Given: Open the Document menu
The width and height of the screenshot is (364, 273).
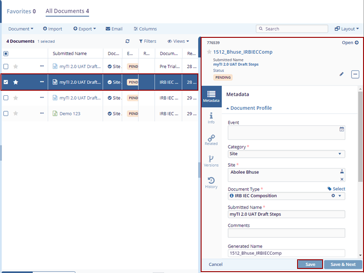Looking at the screenshot, I should coord(20,29).
